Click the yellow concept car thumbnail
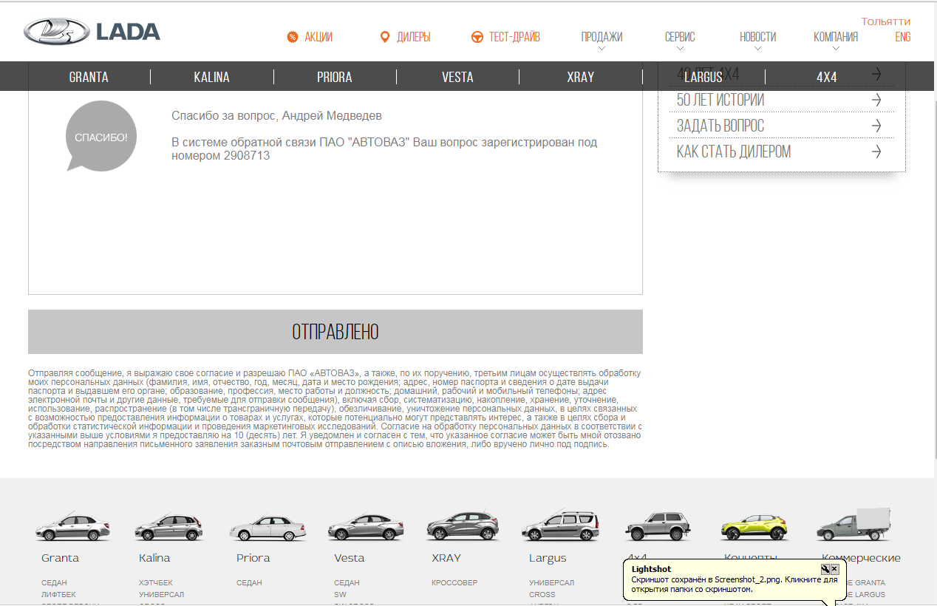The width and height of the screenshot is (937, 606). click(754, 526)
